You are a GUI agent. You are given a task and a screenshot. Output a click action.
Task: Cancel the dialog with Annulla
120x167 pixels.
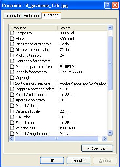point(78,161)
